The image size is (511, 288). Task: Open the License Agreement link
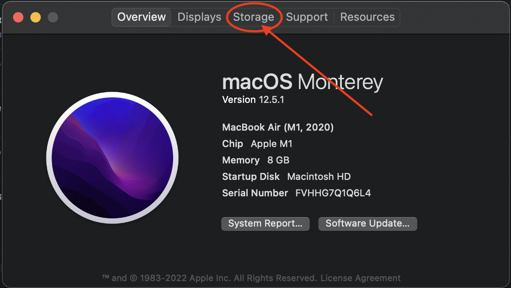(360, 278)
